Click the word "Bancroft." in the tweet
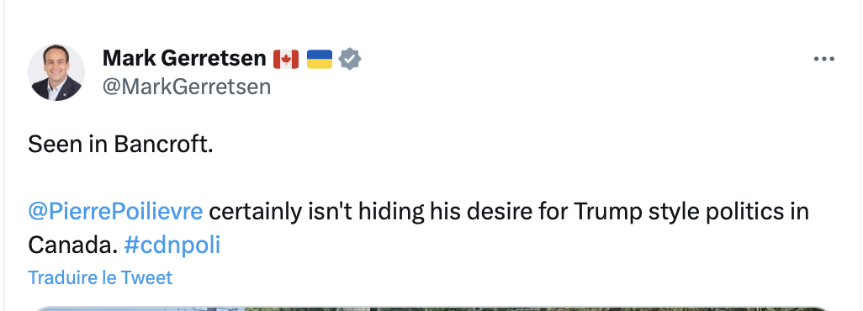This screenshot has width=863, height=311. pos(163,145)
